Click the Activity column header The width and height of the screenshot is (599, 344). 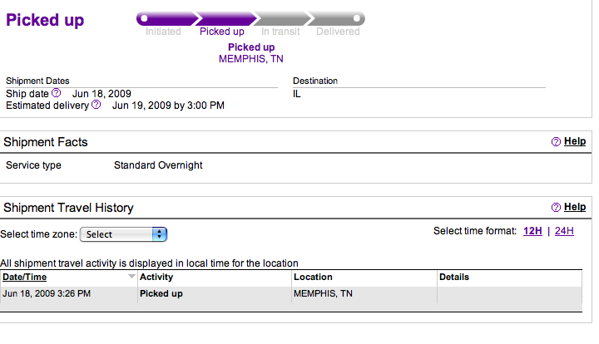coord(156,277)
